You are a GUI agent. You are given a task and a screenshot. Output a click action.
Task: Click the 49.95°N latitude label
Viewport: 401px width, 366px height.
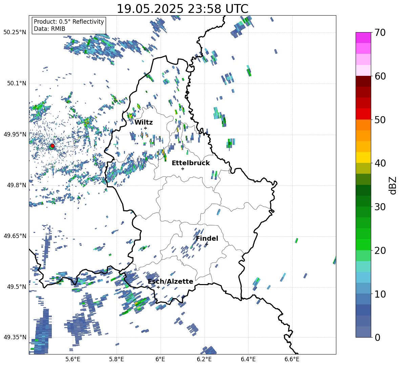tap(15, 134)
